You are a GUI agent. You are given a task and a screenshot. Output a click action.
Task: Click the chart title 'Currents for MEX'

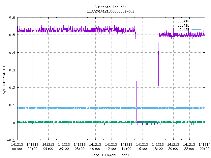(110, 7)
